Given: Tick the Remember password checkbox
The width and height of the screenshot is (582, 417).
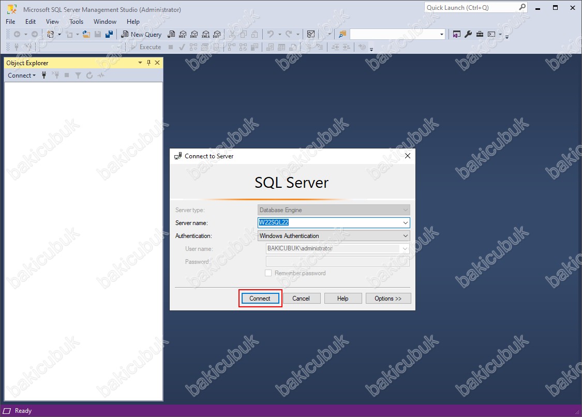Looking at the screenshot, I should 268,273.
